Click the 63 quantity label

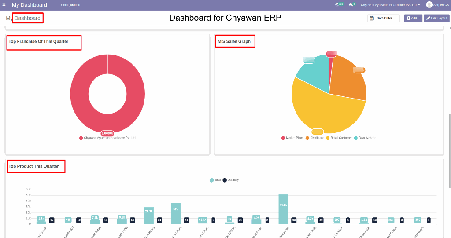[133, 220]
